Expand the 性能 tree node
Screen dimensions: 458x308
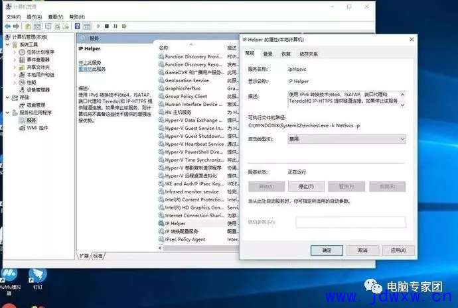click(15, 82)
